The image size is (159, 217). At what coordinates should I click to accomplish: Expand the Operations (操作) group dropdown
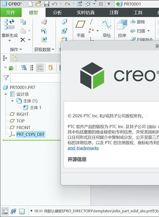[16, 49]
